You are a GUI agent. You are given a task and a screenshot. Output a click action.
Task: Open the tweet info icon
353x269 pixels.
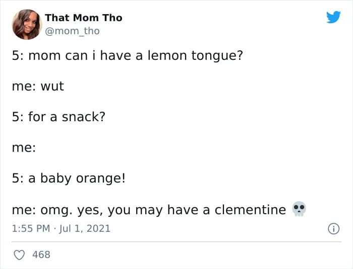pyautogui.click(x=333, y=229)
